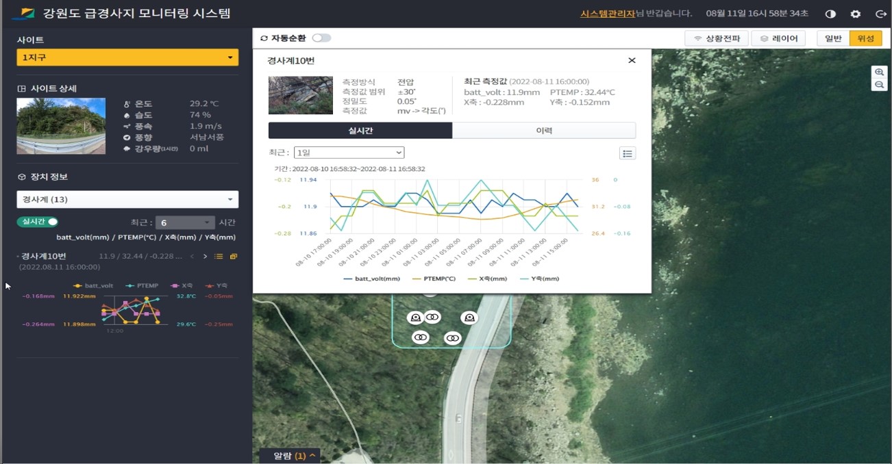892x464 pixels.
Task: Click the 상황전파 button
Action: [x=717, y=38]
